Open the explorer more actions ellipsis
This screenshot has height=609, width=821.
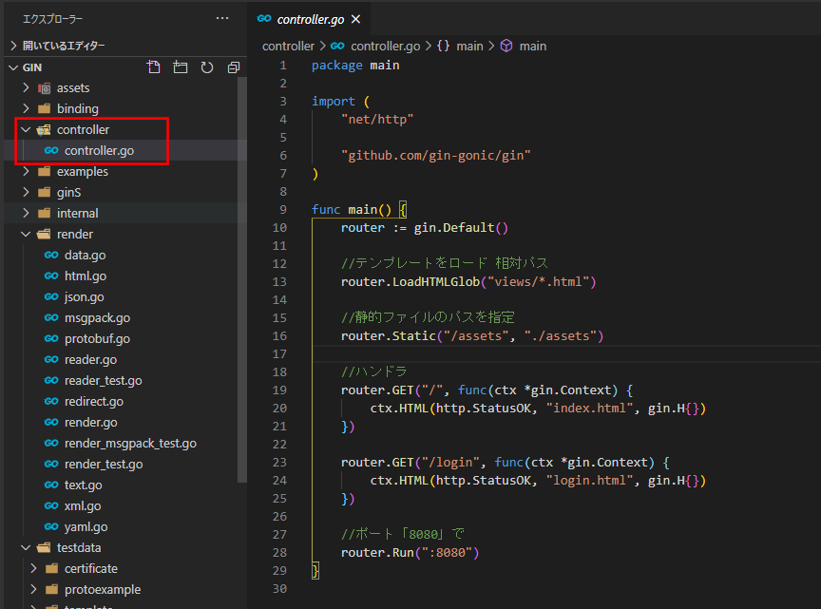tap(222, 18)
